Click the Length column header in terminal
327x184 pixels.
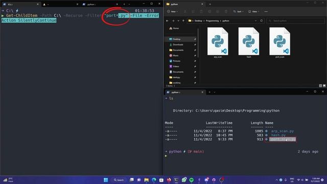click(256, 123)
